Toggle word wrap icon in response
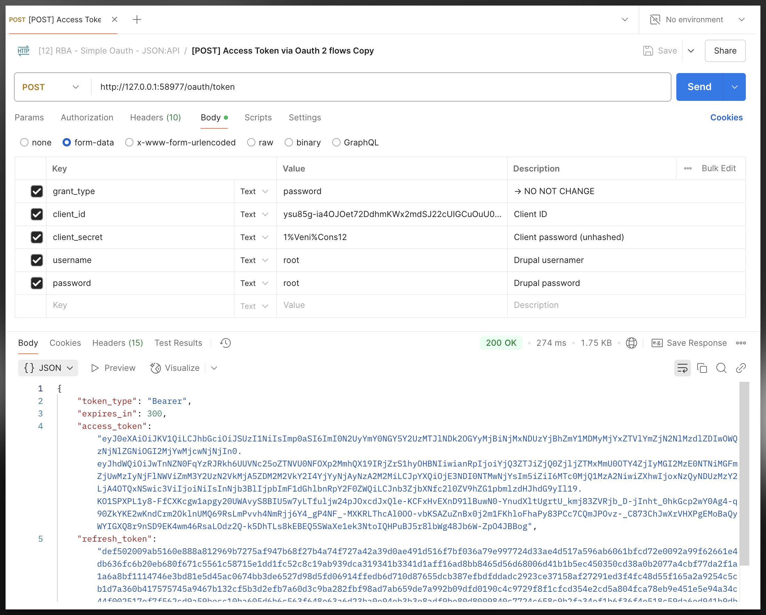 tap(682, 368)
